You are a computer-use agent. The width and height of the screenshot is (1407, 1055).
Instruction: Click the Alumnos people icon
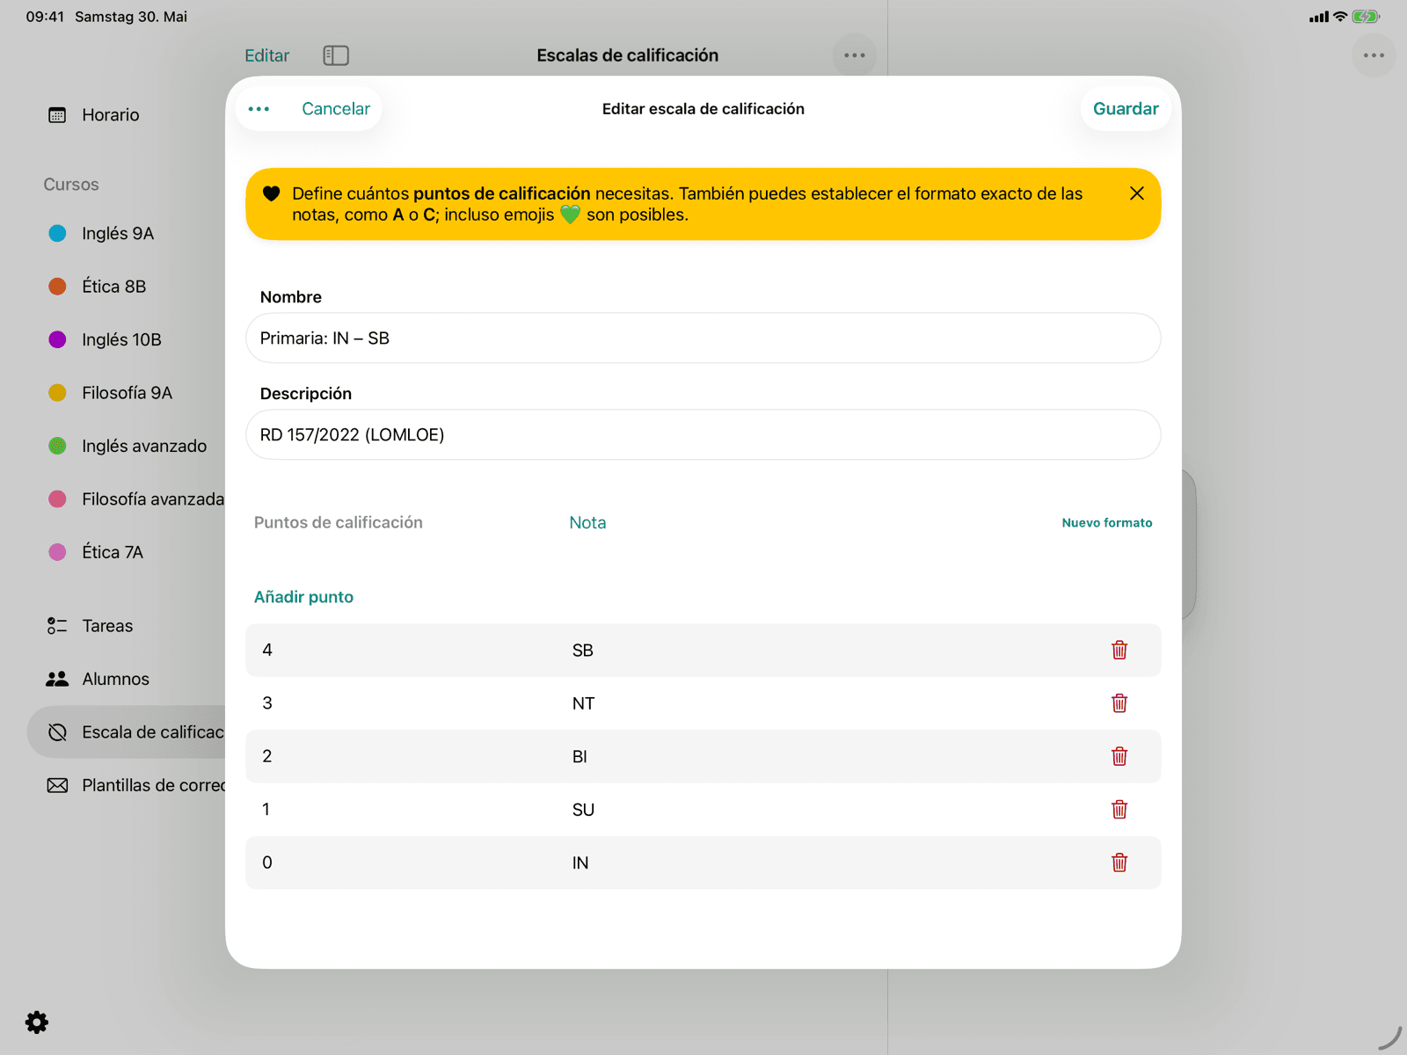pos(57,679)
